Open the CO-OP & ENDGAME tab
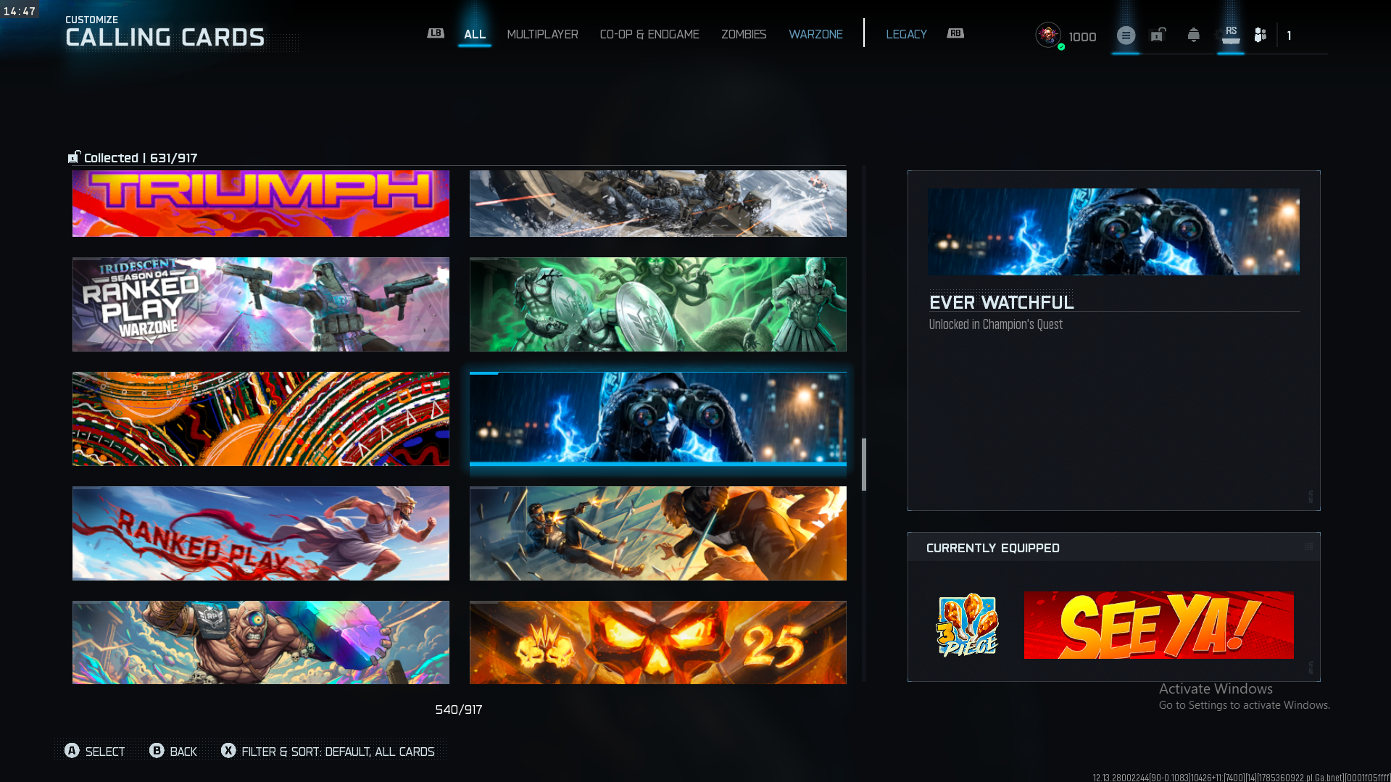This screenshot has width=1391, height=782. coord(649,34)
